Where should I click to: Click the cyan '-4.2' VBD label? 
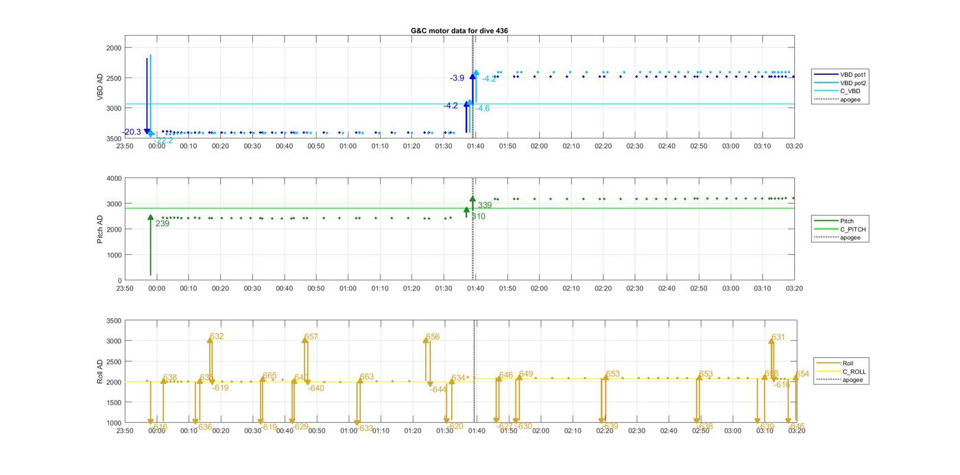pyautogui.click(x=489, y=79)
